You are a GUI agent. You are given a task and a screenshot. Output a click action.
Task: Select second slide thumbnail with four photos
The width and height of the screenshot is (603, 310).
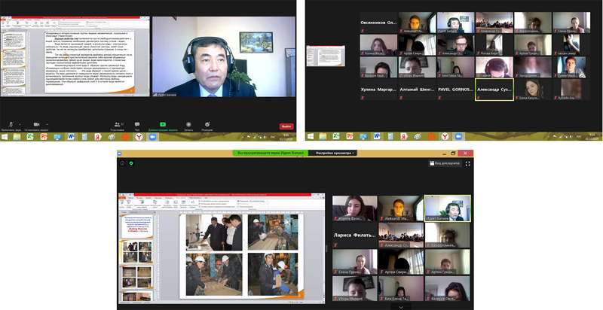[x=137, y=251]
